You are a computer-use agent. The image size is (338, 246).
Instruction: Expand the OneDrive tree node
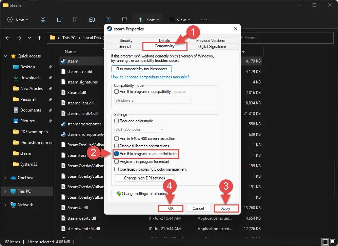pyautogui.click(x=5, y=178)
